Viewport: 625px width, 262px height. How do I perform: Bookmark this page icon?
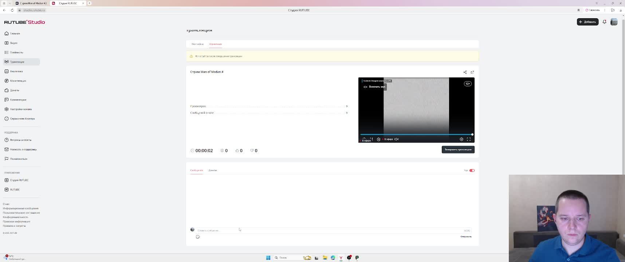pos(578,10)
